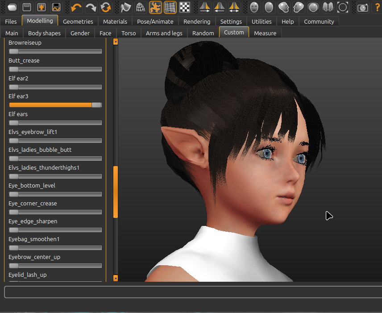Click the command input field at the bottom
Viewport: 382px width, 313px height.
click(191, 292)
